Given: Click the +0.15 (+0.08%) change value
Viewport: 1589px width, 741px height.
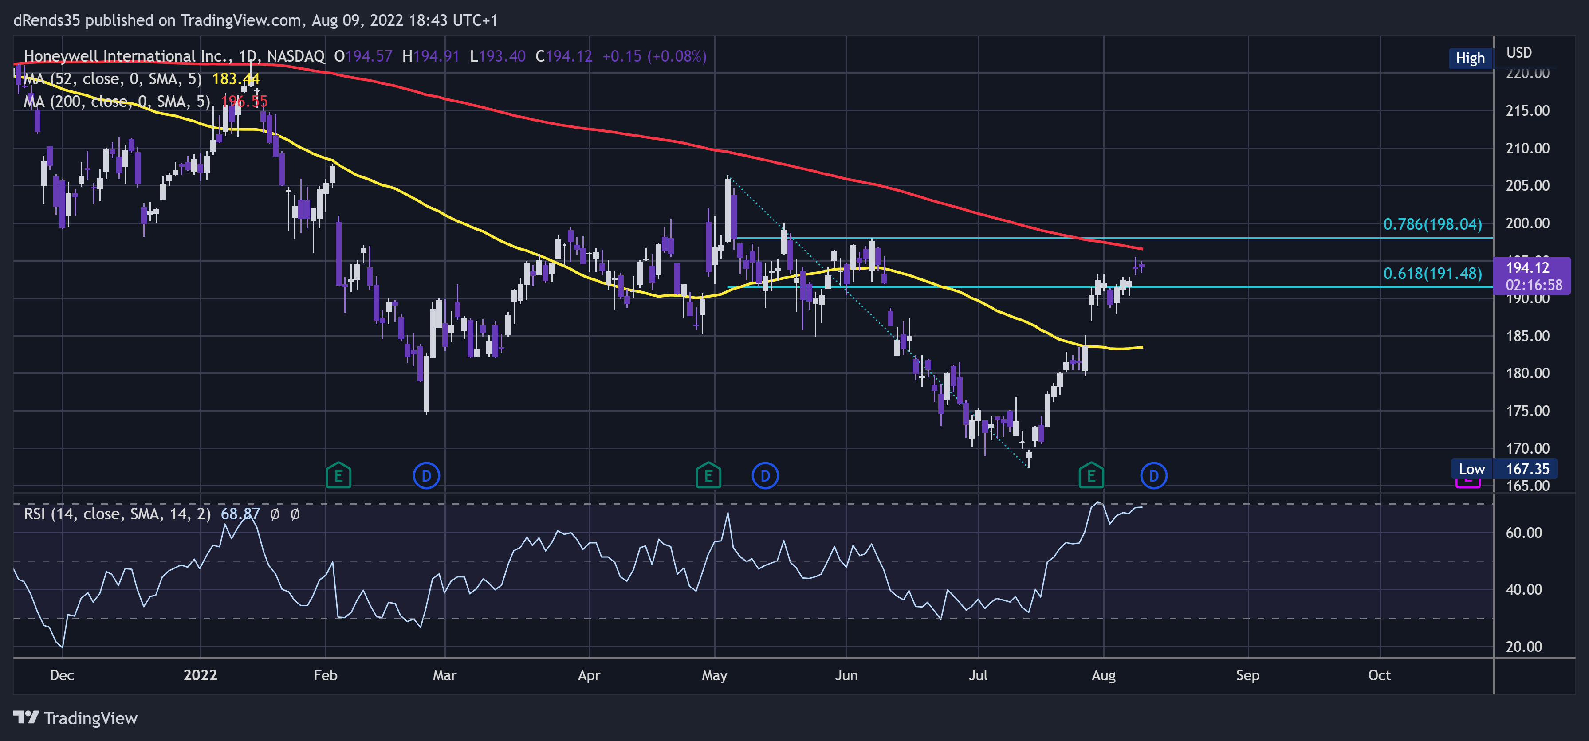Looking at the screenshot, I should coord(654,56).
